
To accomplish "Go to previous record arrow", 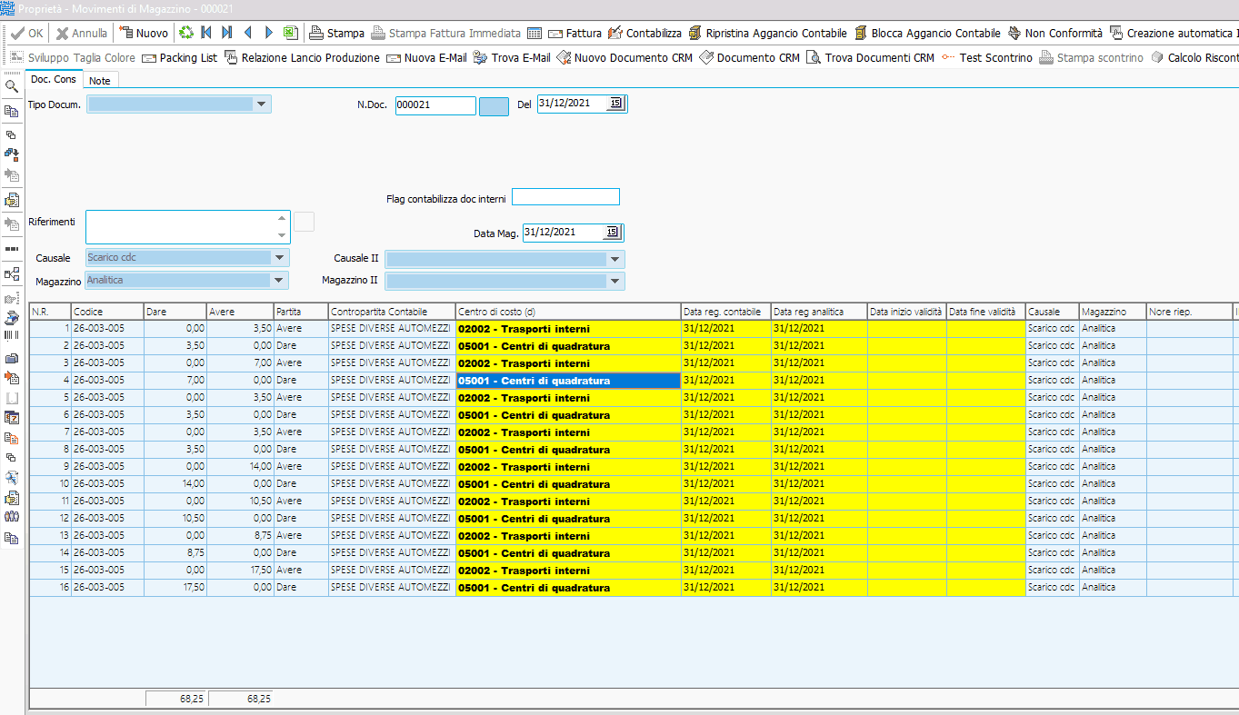I will [247, 33].
